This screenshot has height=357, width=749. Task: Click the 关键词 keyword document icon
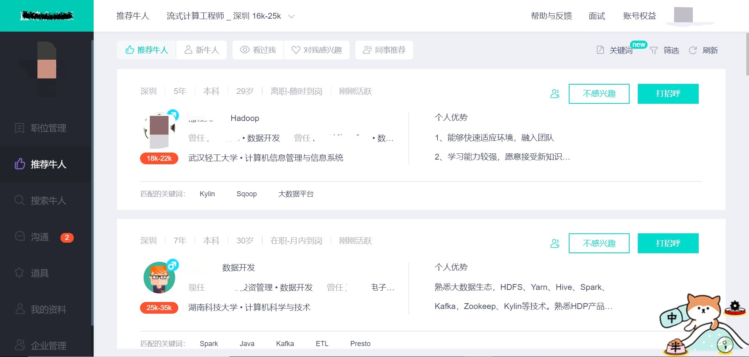tap(600, 50)
